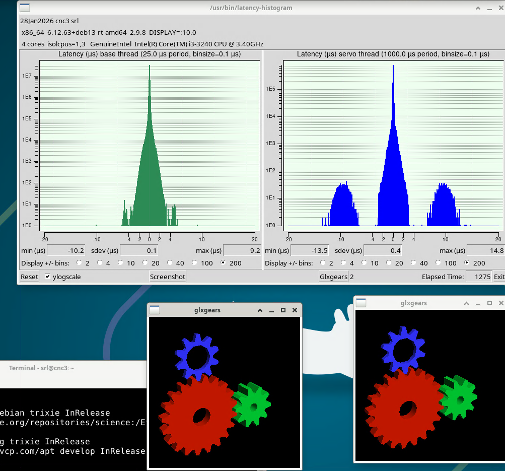Minimize the latency-histogram window
Screen dimensions: 505x471
coord(489,8)
